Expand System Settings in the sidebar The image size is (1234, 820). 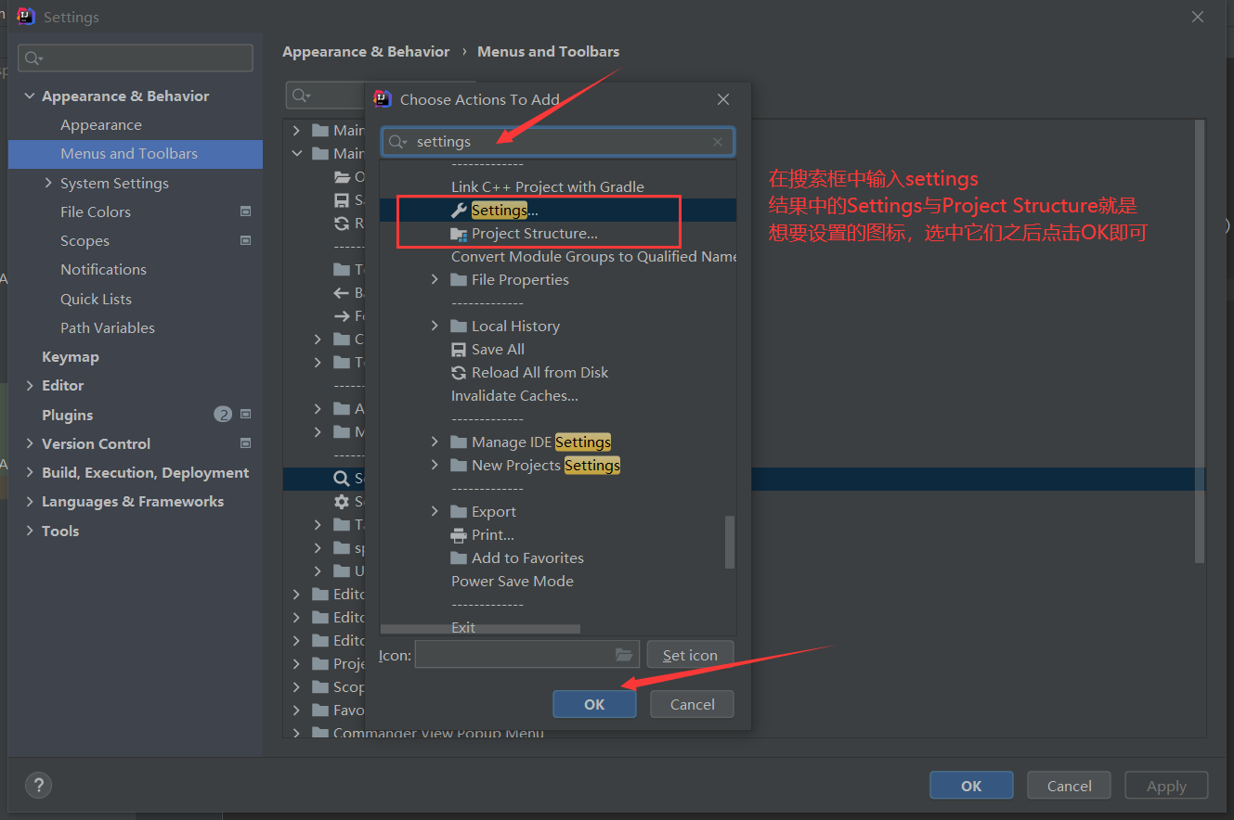(x=48, y=183)
